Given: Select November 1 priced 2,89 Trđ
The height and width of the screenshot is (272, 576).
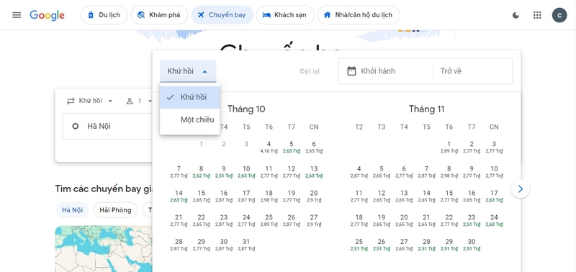Looking at the screenshot, I should (x=449, y=147).
